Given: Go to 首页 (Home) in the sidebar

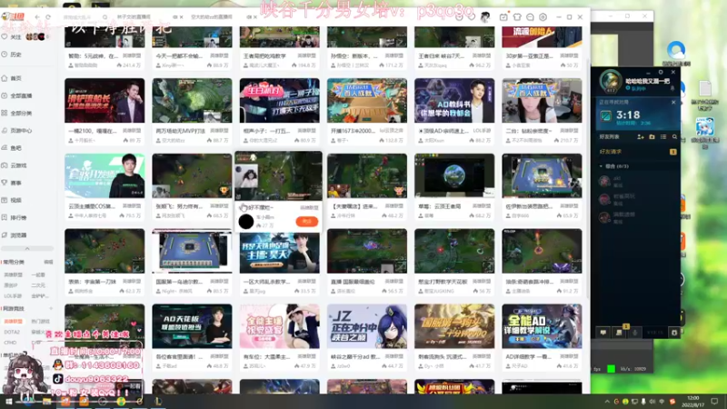Looking at the screenshot, I should coord(12,78).
